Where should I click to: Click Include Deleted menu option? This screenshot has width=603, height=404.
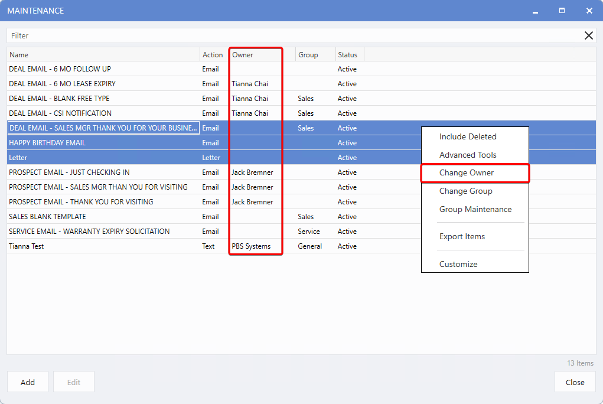pos(468,136)
